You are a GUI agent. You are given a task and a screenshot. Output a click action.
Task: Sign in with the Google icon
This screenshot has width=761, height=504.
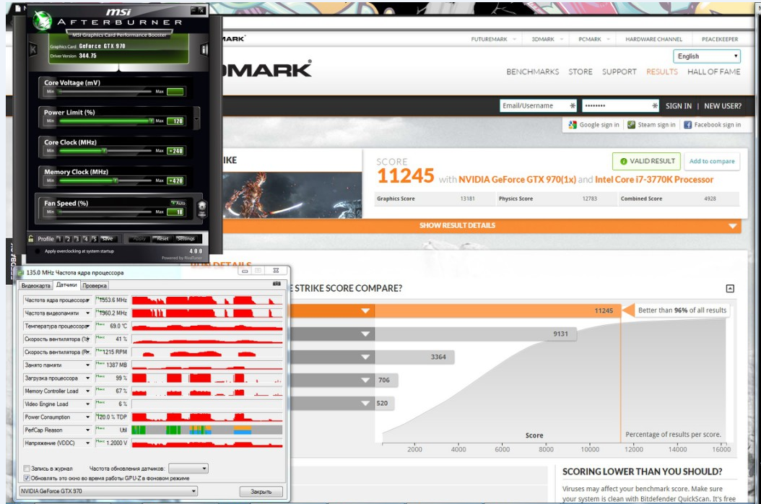tap(573, 125)
